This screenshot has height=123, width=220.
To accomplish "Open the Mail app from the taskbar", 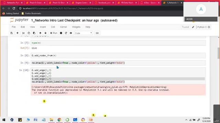I will point(75,120).
